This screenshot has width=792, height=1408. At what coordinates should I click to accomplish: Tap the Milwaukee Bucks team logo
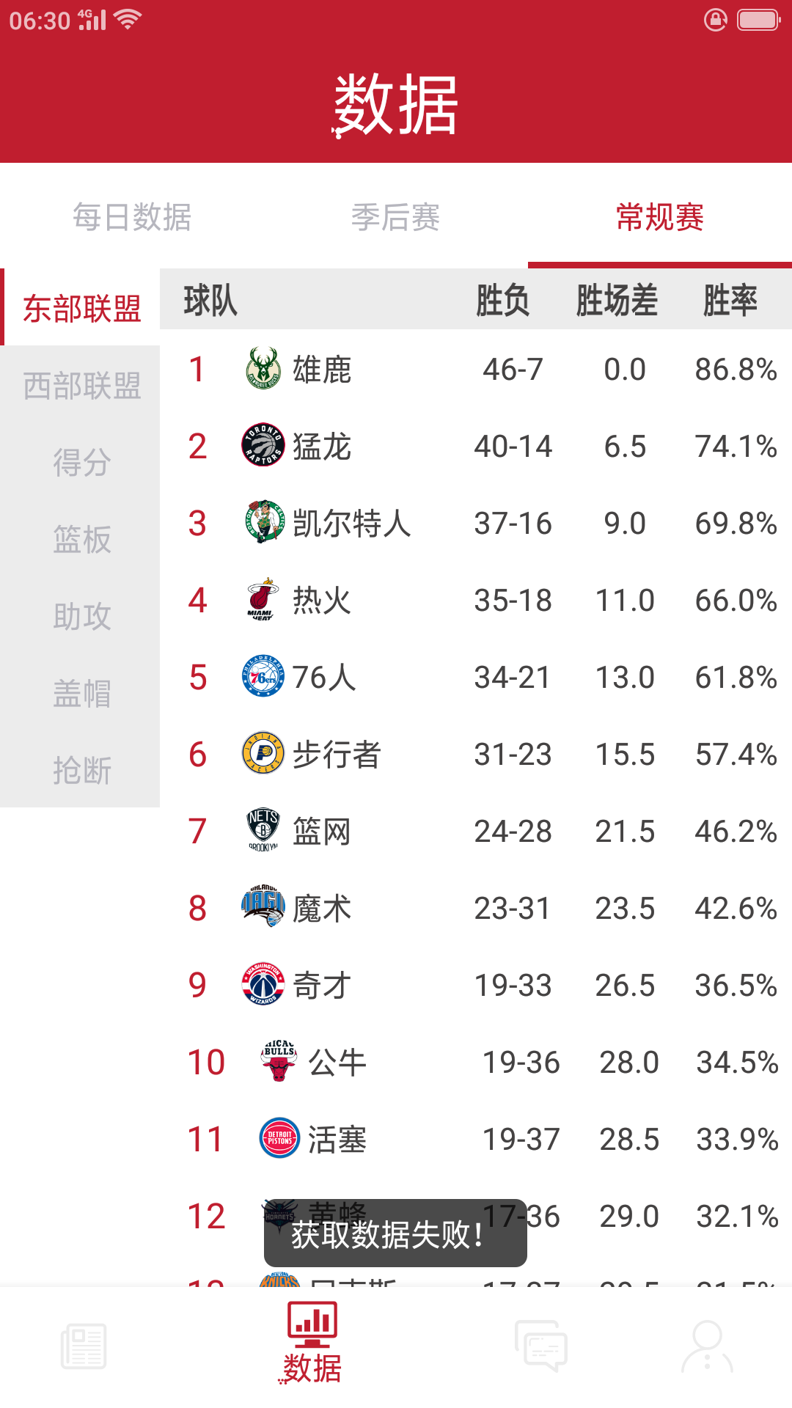[264, 370]
